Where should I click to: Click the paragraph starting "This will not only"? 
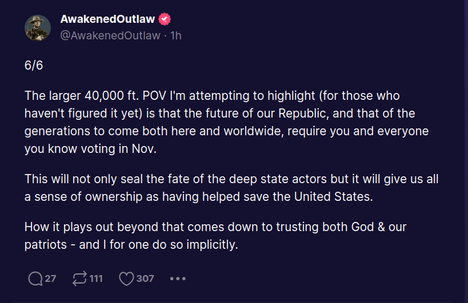(x=231, y=188)
